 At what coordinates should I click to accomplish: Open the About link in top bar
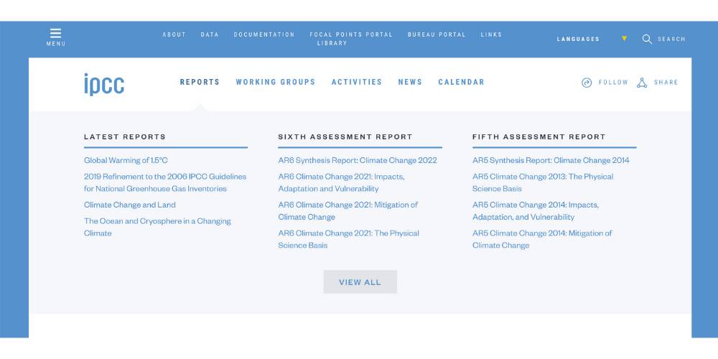[174, 34]
